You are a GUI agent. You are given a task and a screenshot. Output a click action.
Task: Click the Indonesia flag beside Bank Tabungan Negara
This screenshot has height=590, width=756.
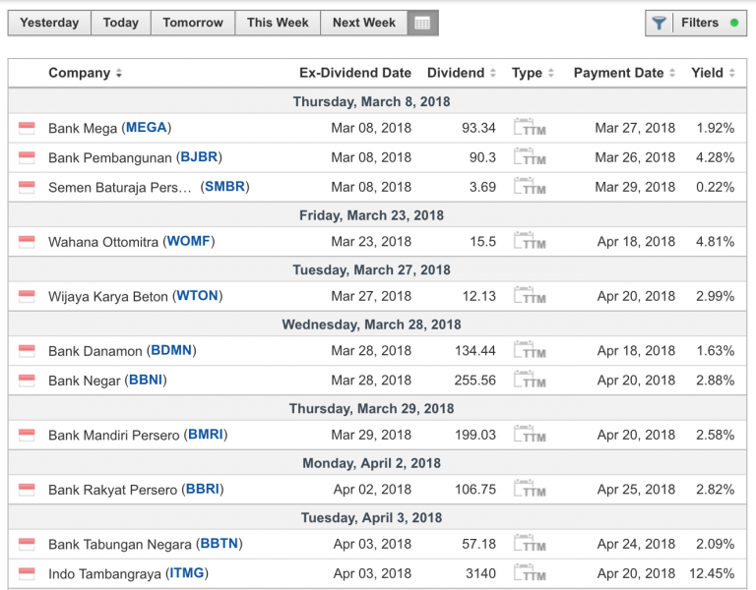coord(27,544)
